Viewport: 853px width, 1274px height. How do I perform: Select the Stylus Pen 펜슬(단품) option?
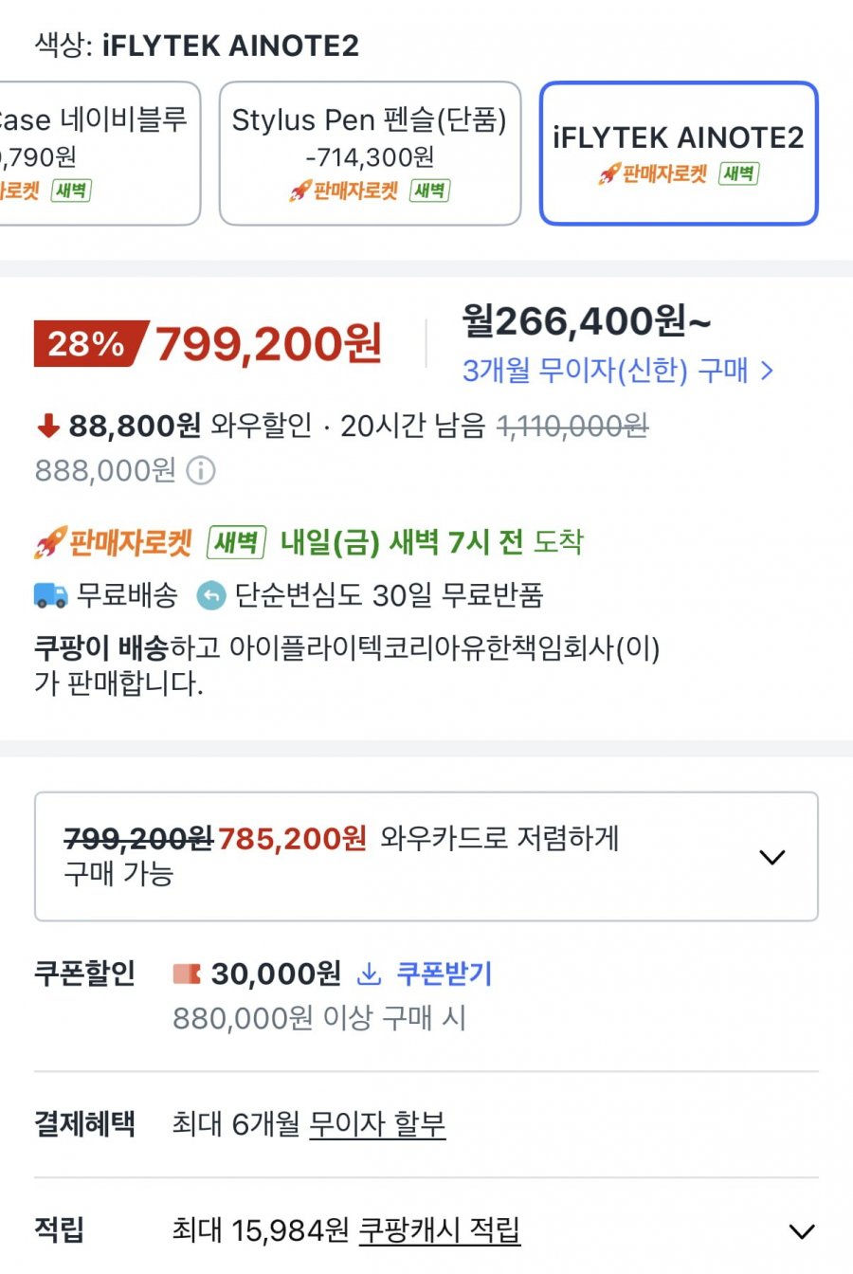point(370,154)
